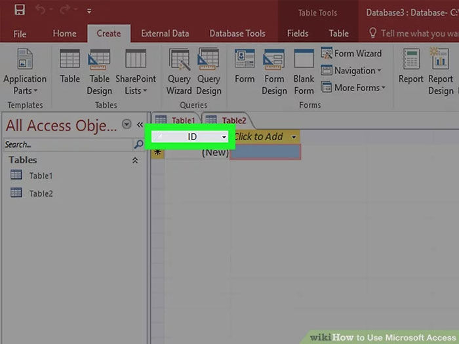
Task: Open the Database Tools ribbon tab
Action: coord(239,33)
